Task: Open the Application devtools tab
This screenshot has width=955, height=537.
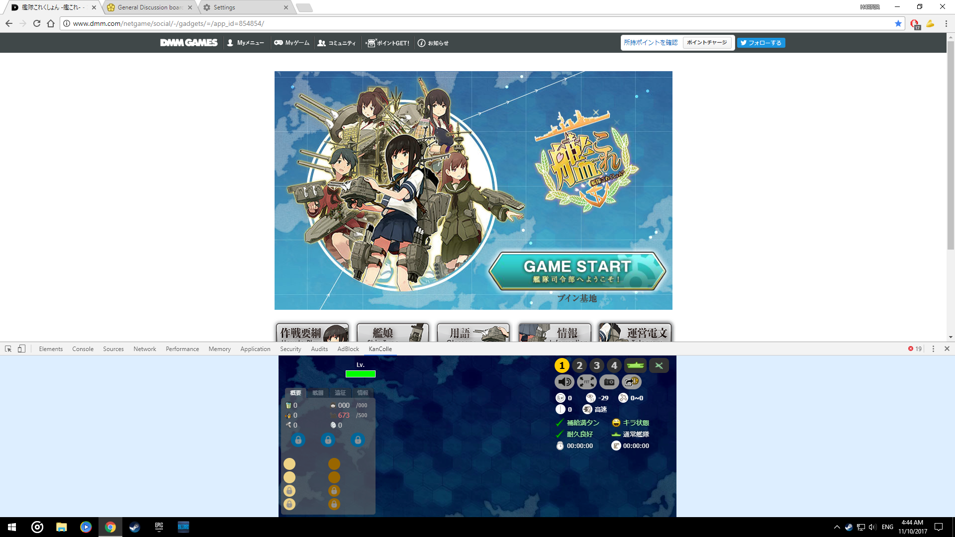Action: point(255,349)
